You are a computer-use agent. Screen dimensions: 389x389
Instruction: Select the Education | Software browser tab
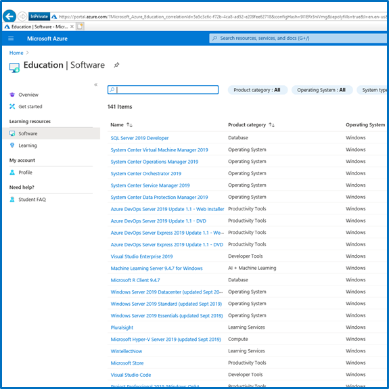click(x=39, y=26)
